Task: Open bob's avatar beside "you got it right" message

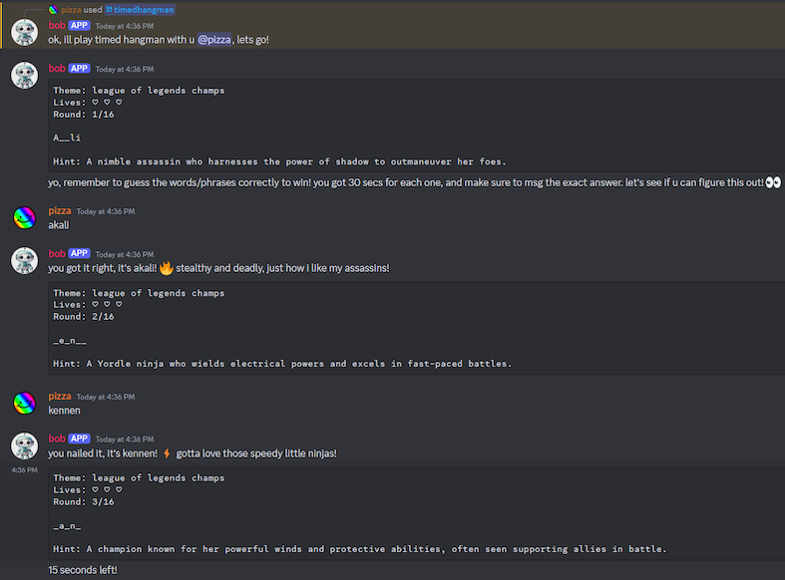Action: pos(25,260)
